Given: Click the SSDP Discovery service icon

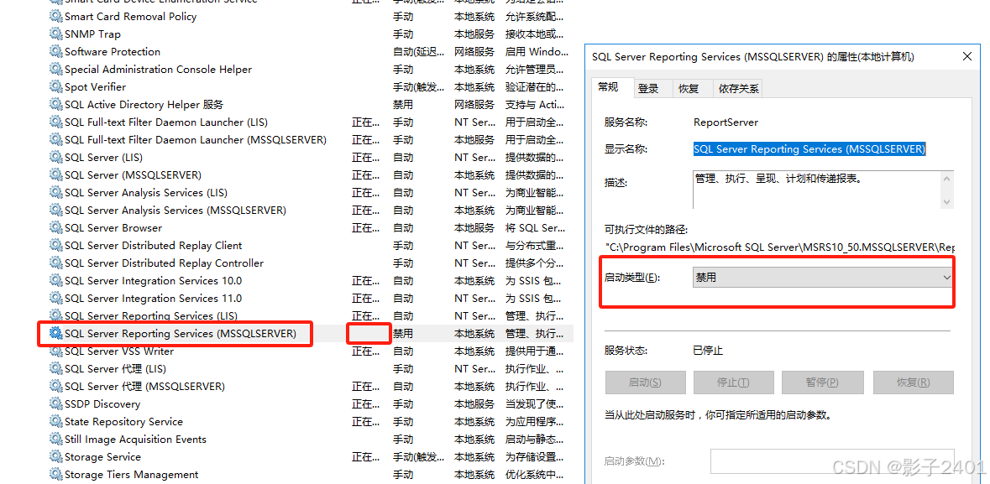Looking at the screenshot, I should tap(52, 403).
